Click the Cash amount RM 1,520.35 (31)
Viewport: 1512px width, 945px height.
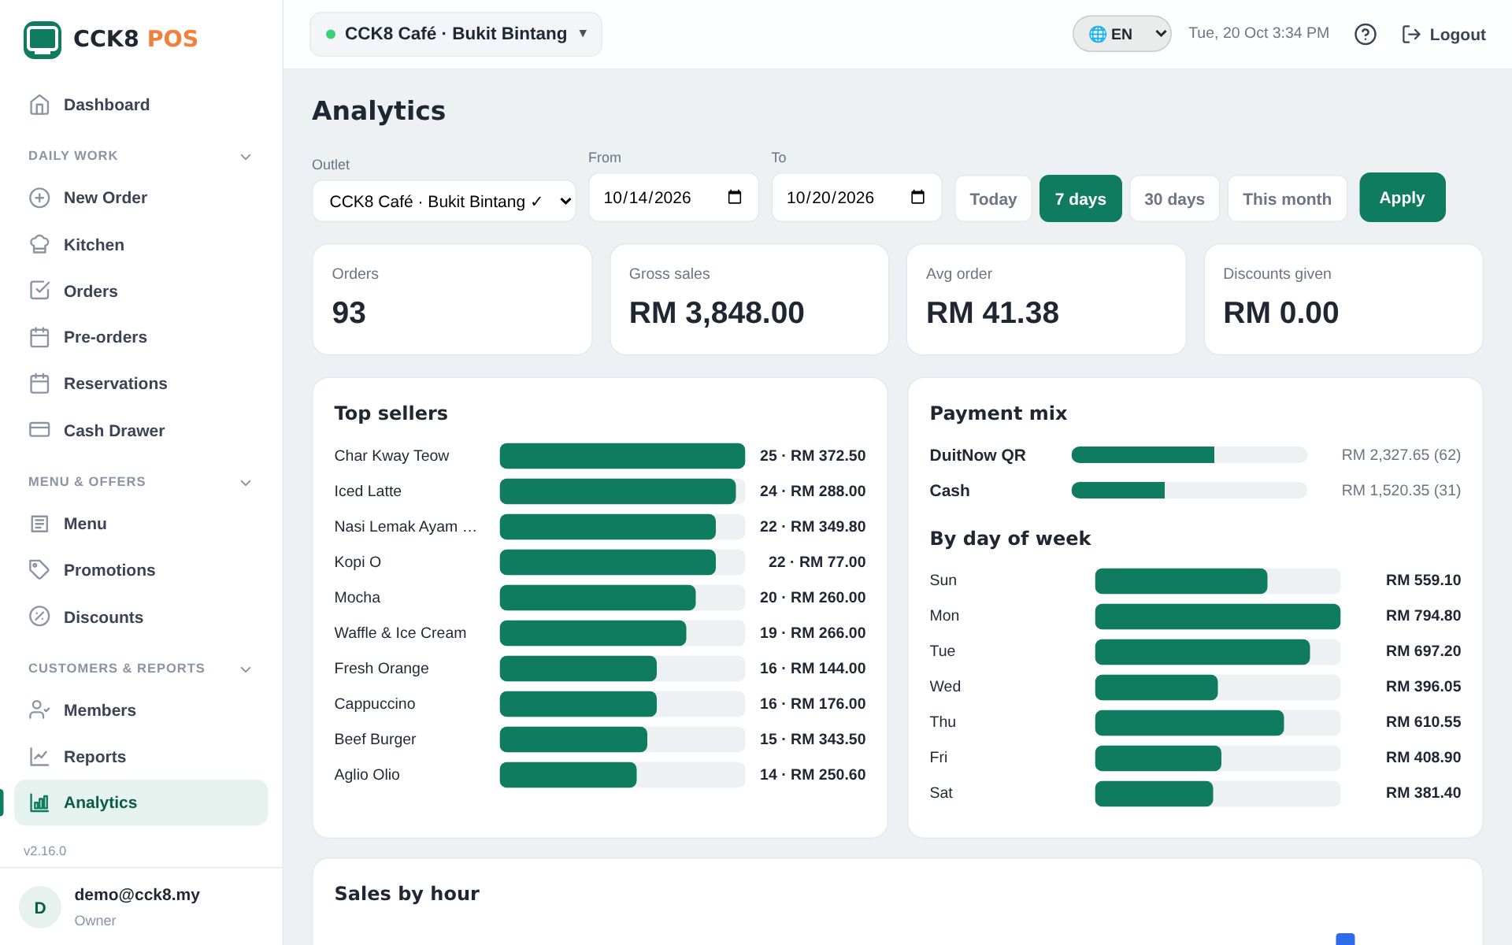point(1401,490)
